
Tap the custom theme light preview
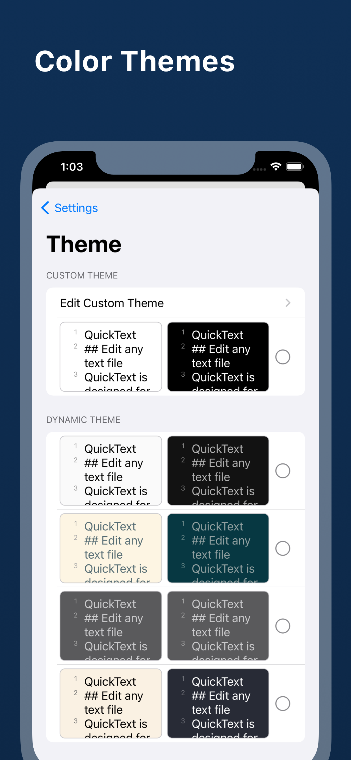point(111,357)
